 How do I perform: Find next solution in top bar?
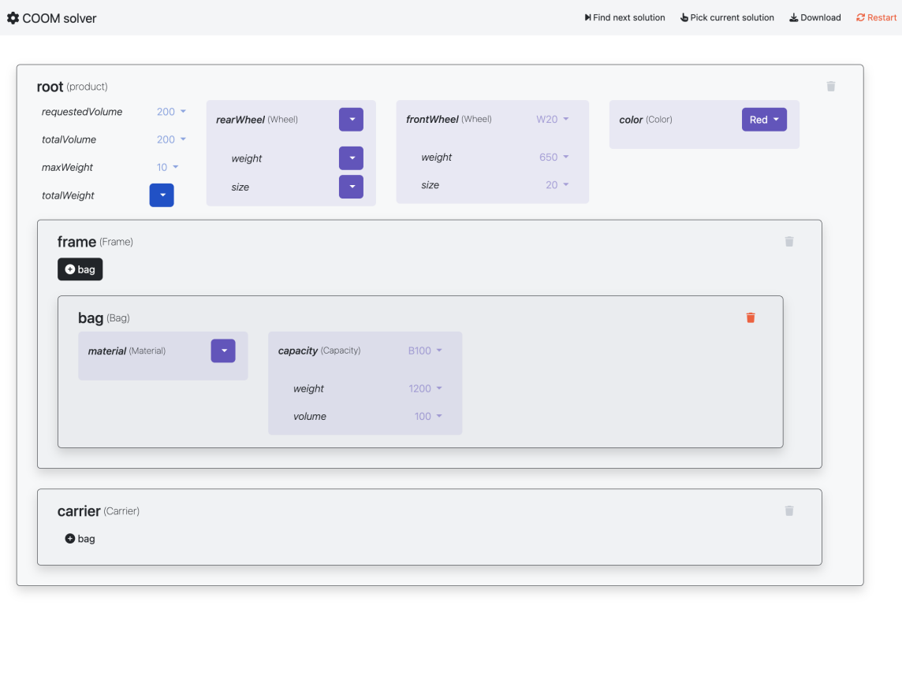[x=624, y=17]
